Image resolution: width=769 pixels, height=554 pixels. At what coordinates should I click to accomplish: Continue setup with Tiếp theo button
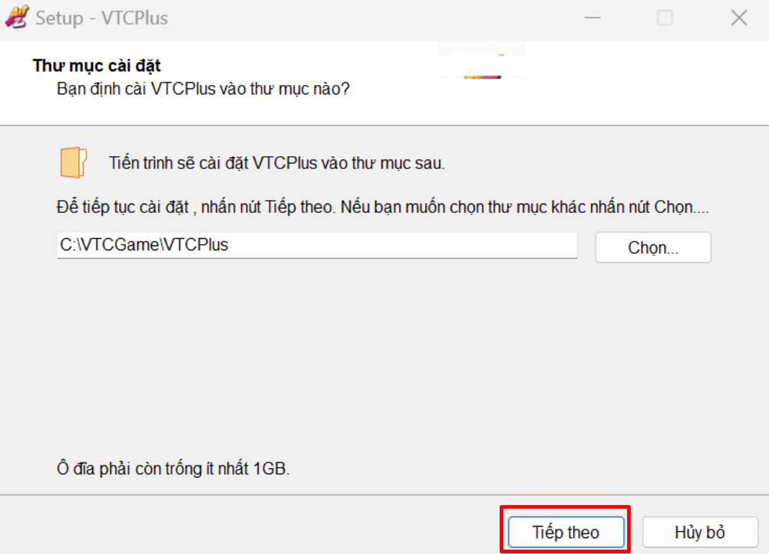pos(566,532)
